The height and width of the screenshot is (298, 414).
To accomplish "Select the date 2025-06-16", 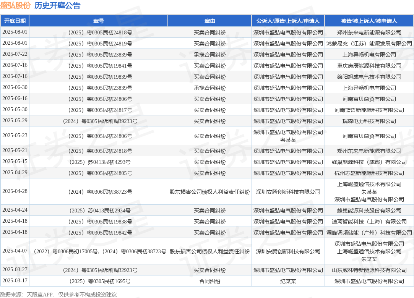I will point(15,99).
